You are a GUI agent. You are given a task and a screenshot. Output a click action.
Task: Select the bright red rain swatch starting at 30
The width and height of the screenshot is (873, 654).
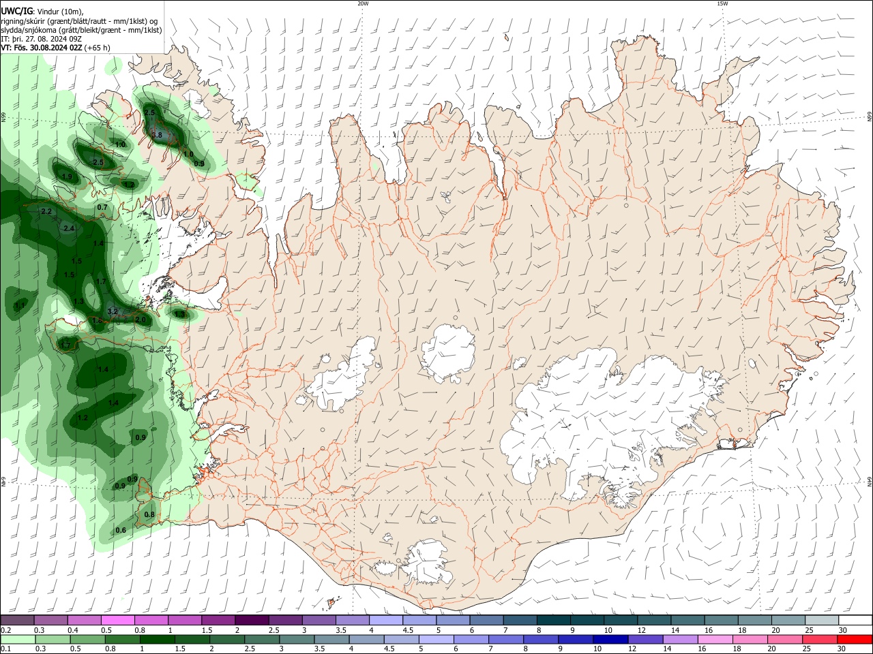(855, 639)
